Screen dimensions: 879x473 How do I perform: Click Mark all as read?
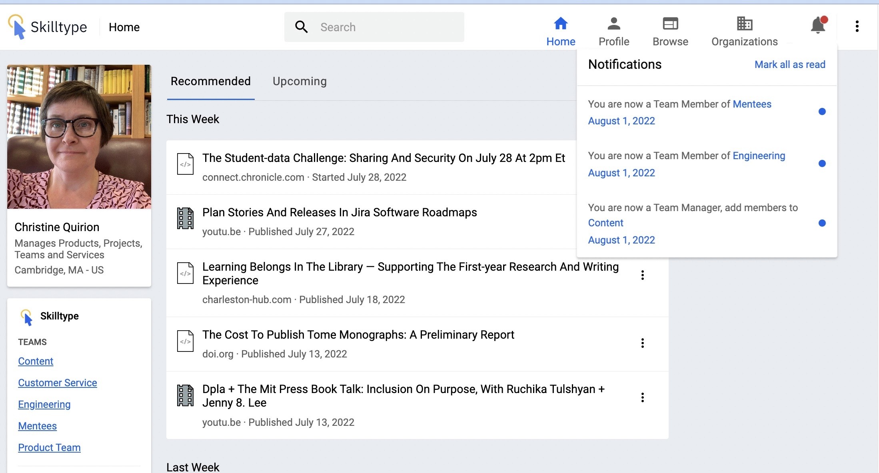(789, 64)
